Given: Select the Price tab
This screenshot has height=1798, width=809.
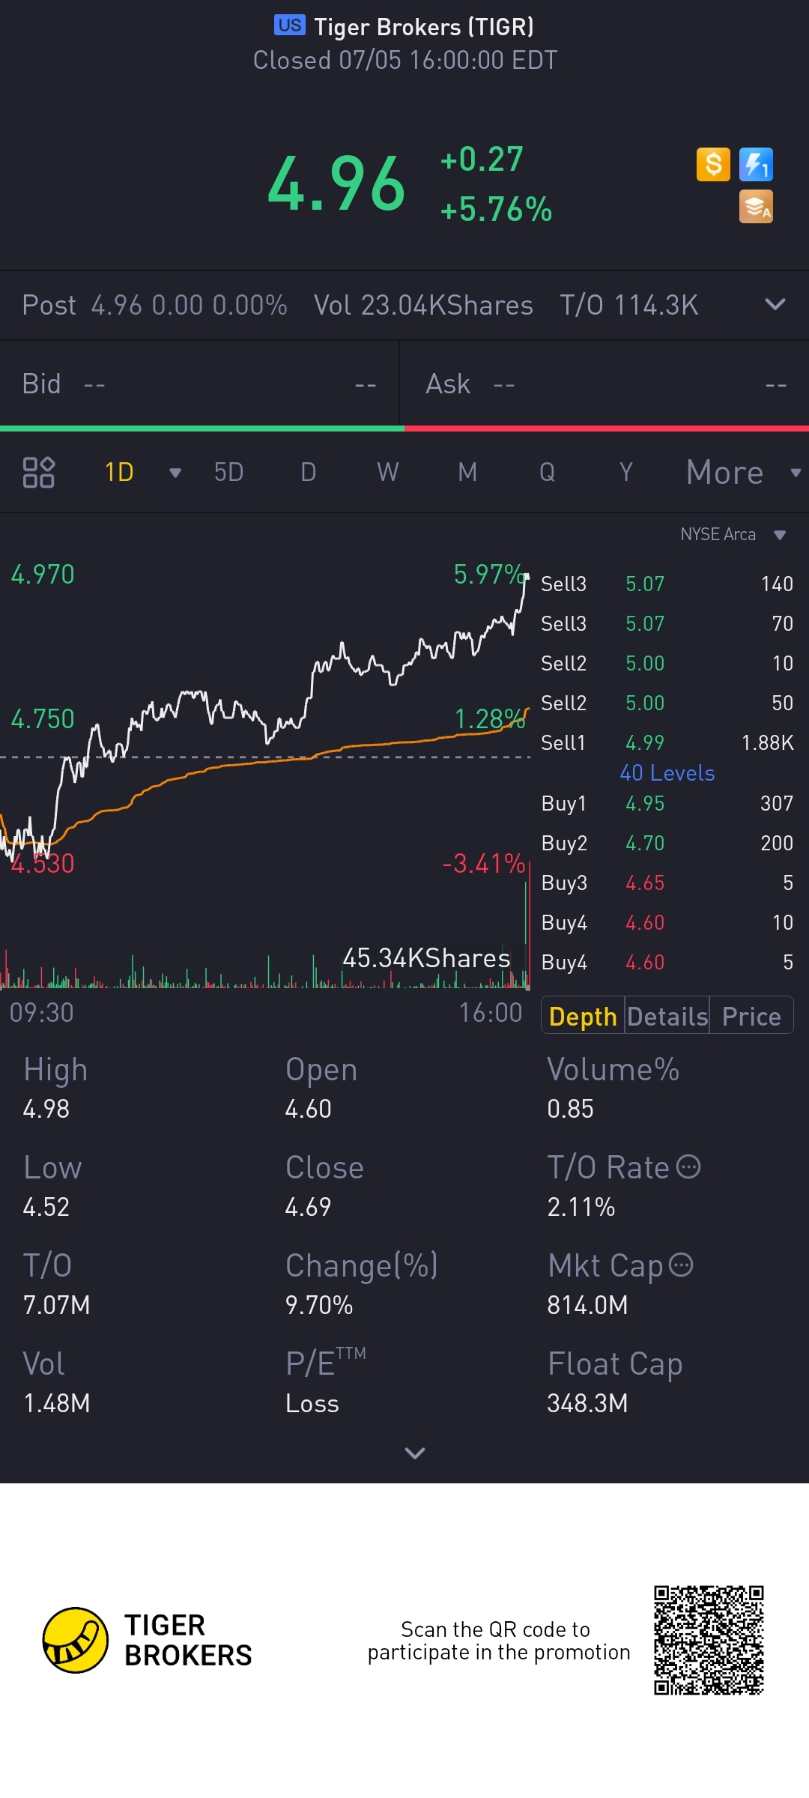Looking at the screenshot, I should point(751,1016).
